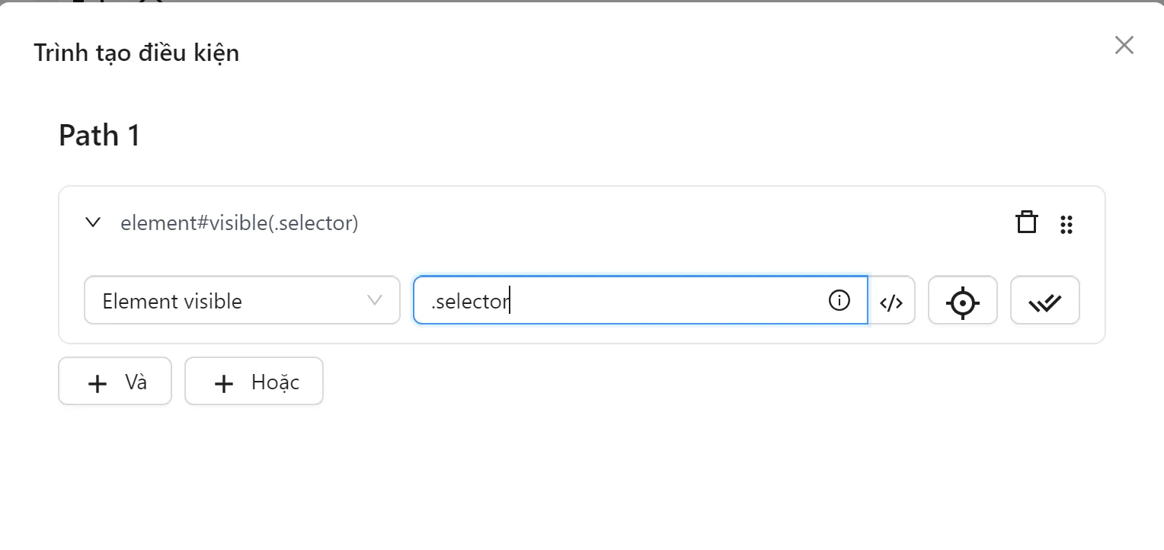The width and height of the screenshot is (1164, 550).
Task: Click the info icon inside selector field
Action: (x=839, y=301)
